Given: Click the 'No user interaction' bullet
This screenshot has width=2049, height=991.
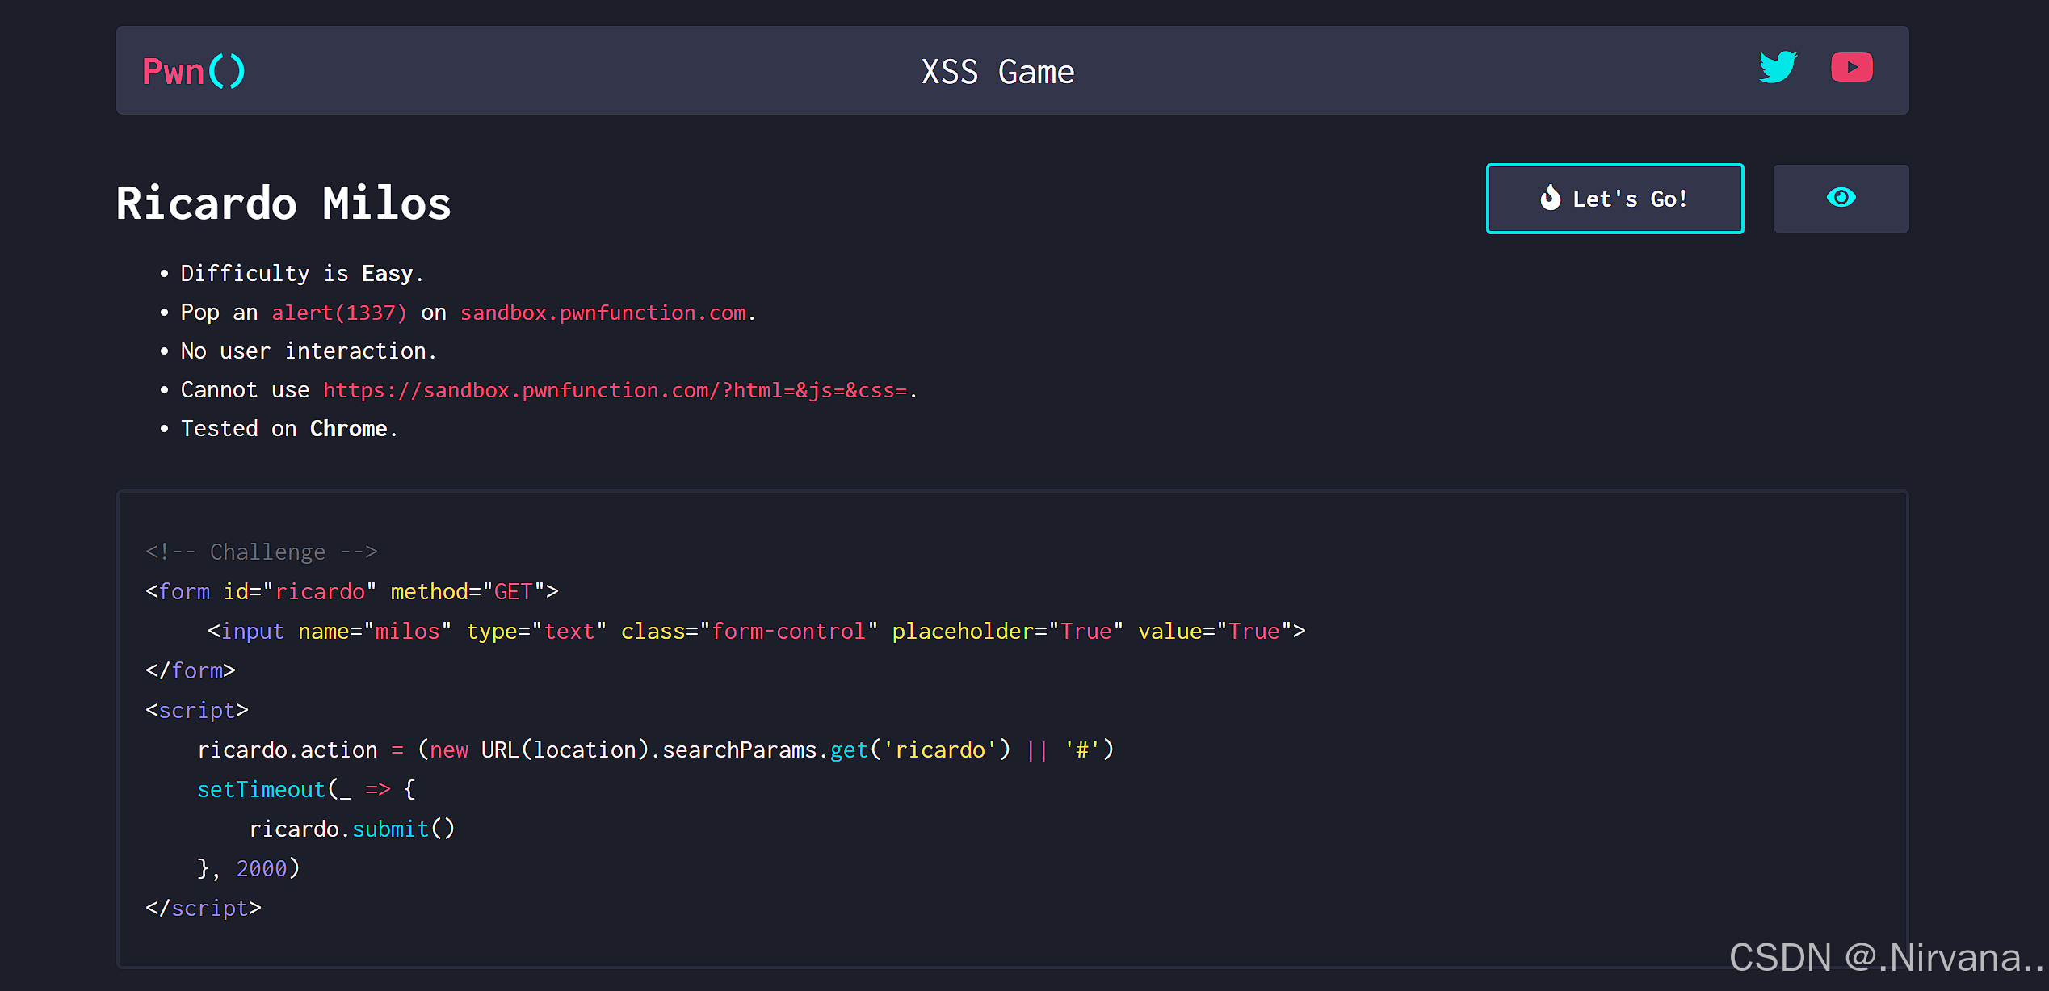Looking at the screenshot, I should pos(309,351).
